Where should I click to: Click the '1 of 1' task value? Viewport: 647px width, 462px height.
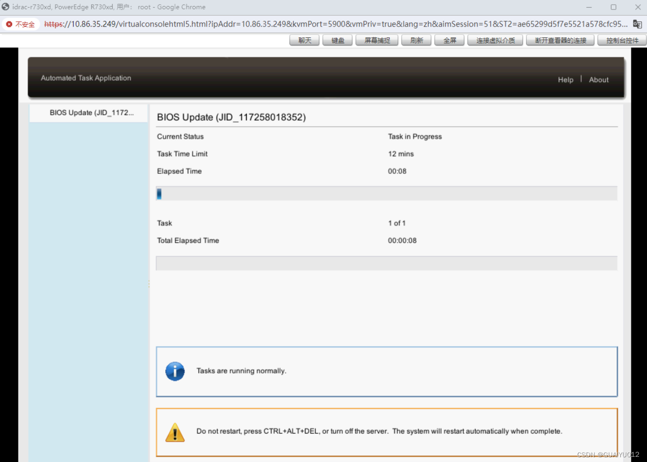pyautogui.click(x=397, y=223)
